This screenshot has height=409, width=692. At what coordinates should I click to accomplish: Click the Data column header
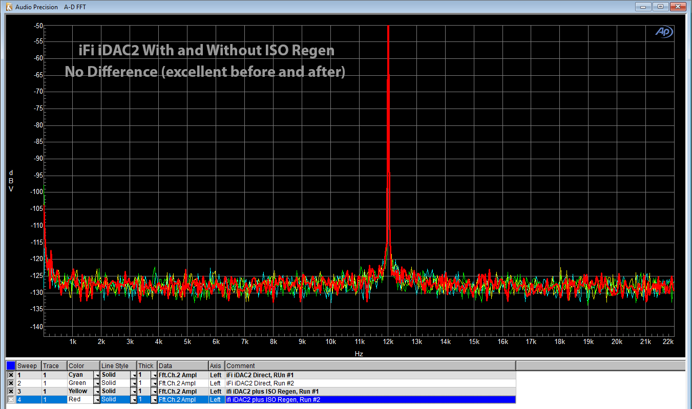(x=183, y=366)
